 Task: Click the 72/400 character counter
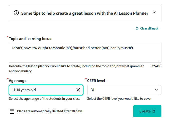(156, 66)
